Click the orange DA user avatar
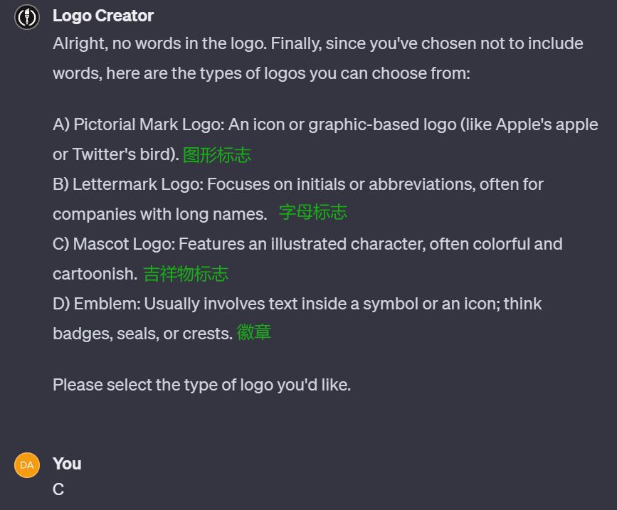Image resolution: width=617 pixels, height=510 pixels. [x=27, y=465]
